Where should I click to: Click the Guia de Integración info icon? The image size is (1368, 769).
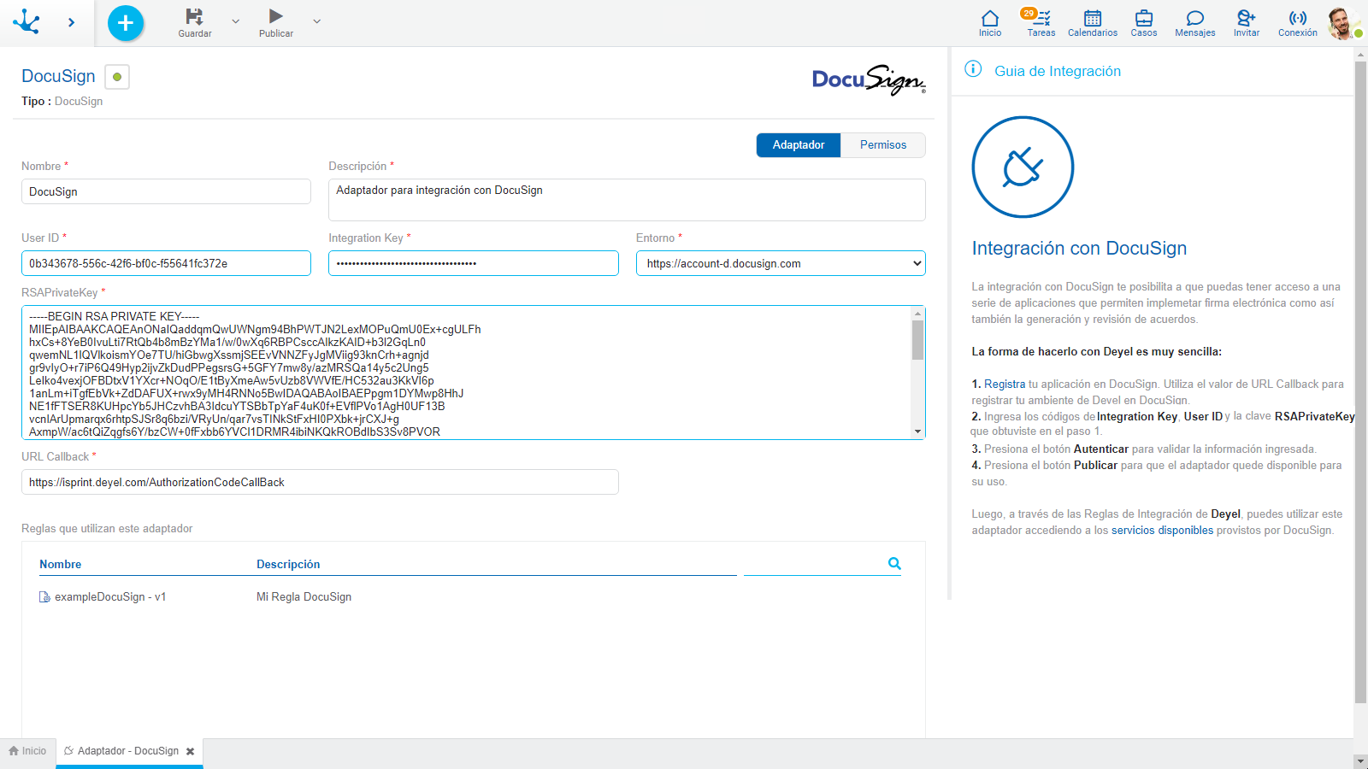click(973, 69)
